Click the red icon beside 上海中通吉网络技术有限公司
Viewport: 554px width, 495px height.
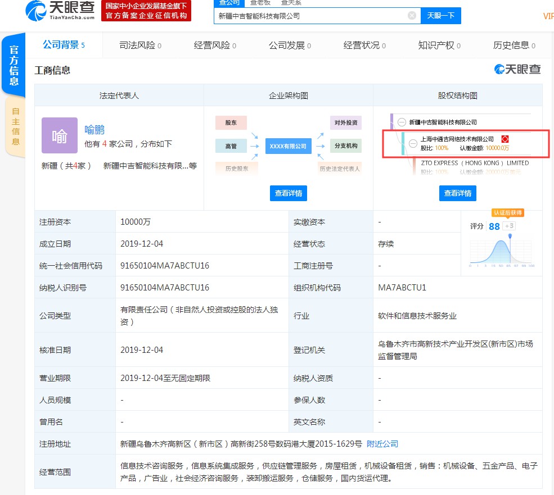(x=505, y=139)
